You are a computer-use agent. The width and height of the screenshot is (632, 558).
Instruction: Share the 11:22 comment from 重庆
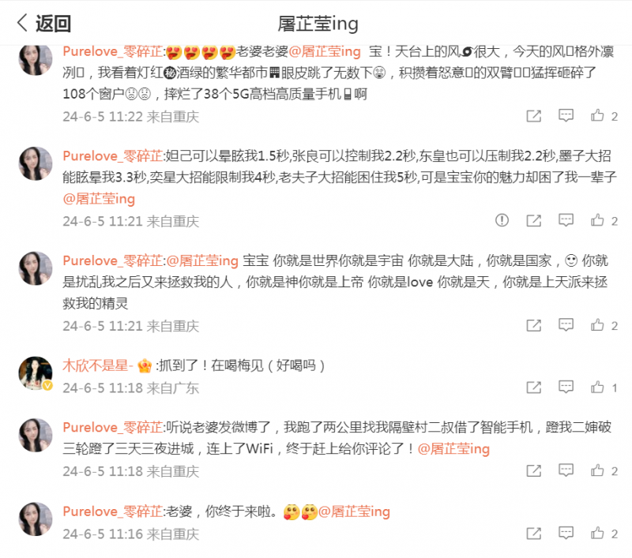click(x=534, y=116)
